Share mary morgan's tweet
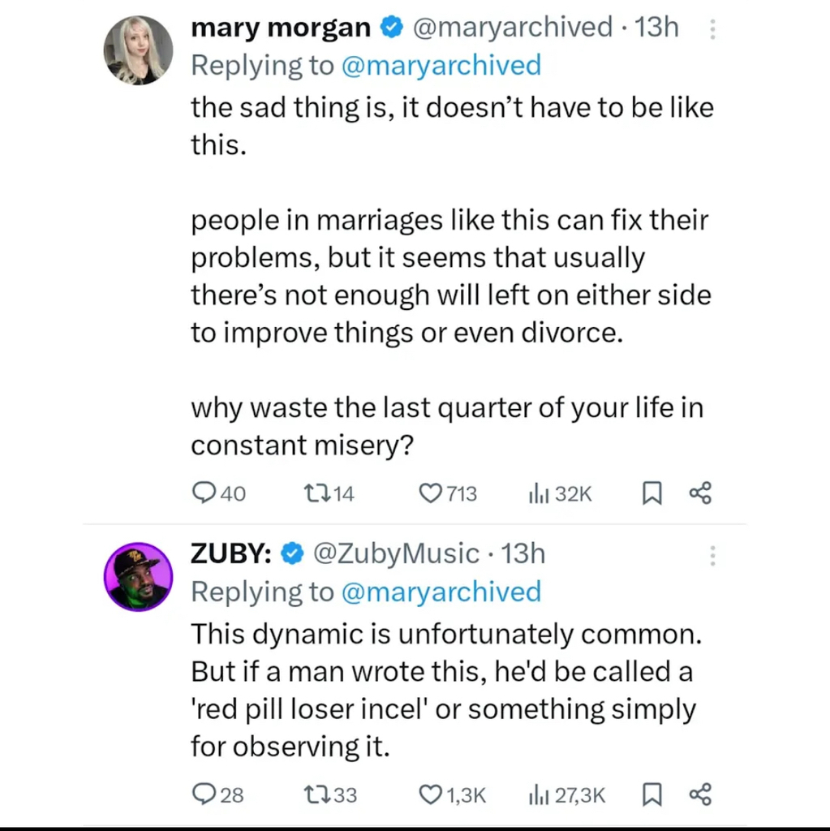 coord(699,493)
